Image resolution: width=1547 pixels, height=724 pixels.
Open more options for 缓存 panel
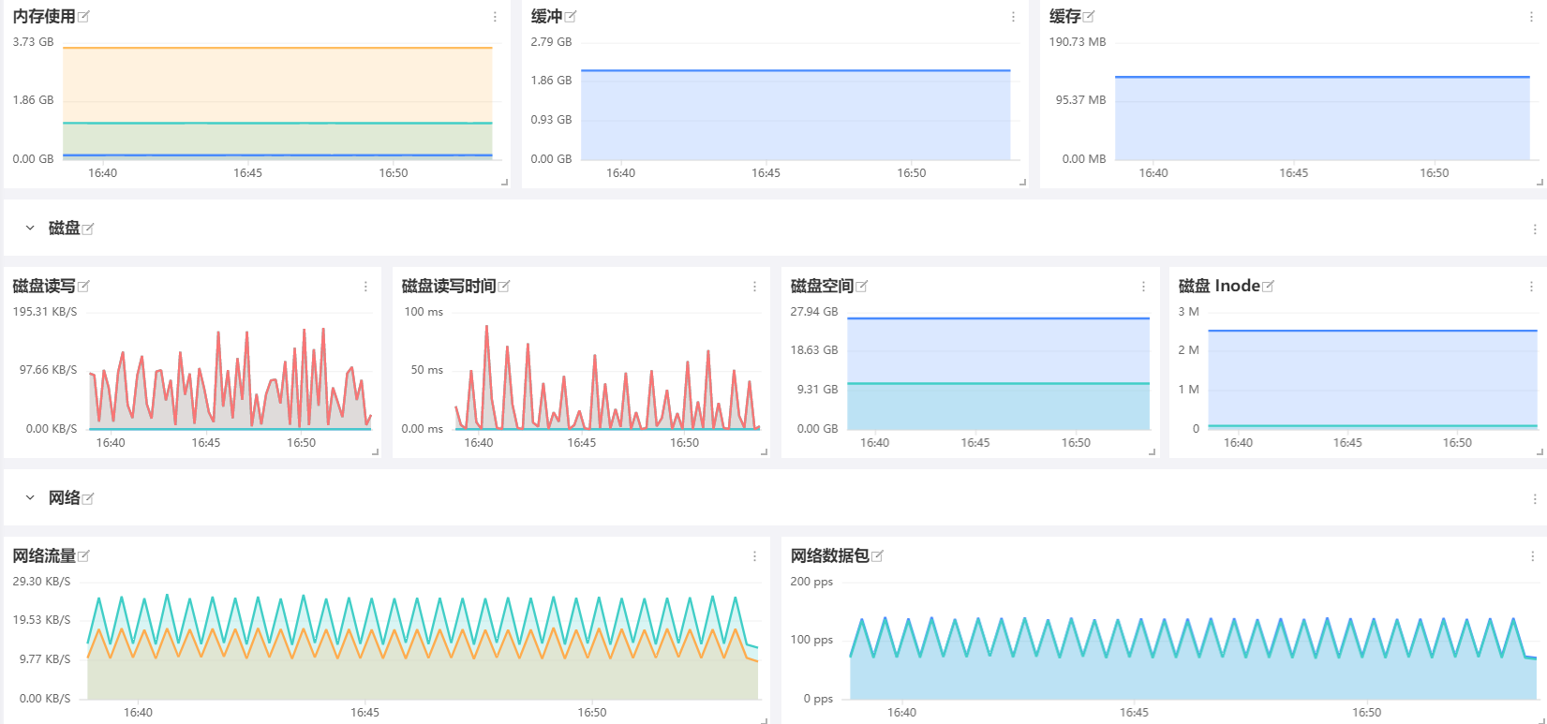pos(1531,17)
